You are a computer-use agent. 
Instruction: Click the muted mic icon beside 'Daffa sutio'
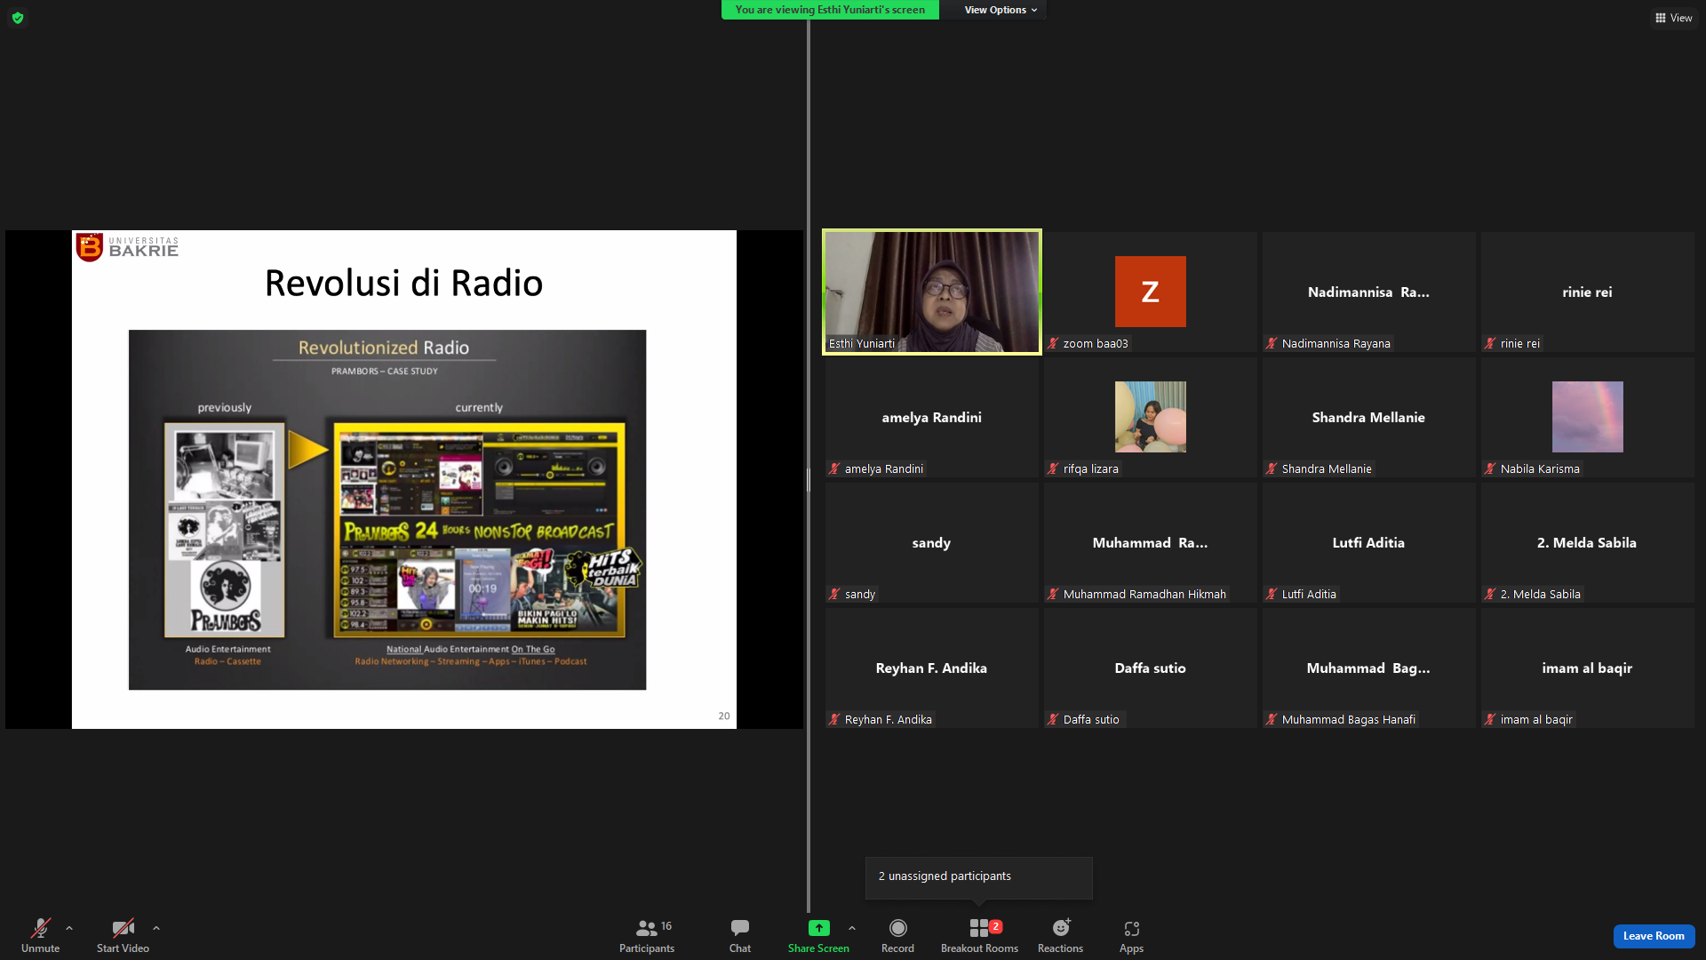pos(1053,720)
